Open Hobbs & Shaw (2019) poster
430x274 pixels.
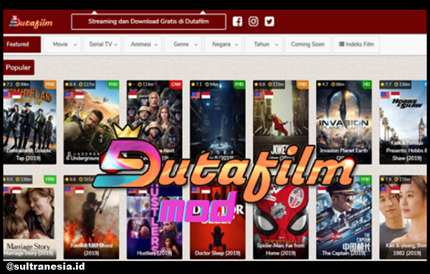click(403, 123)
